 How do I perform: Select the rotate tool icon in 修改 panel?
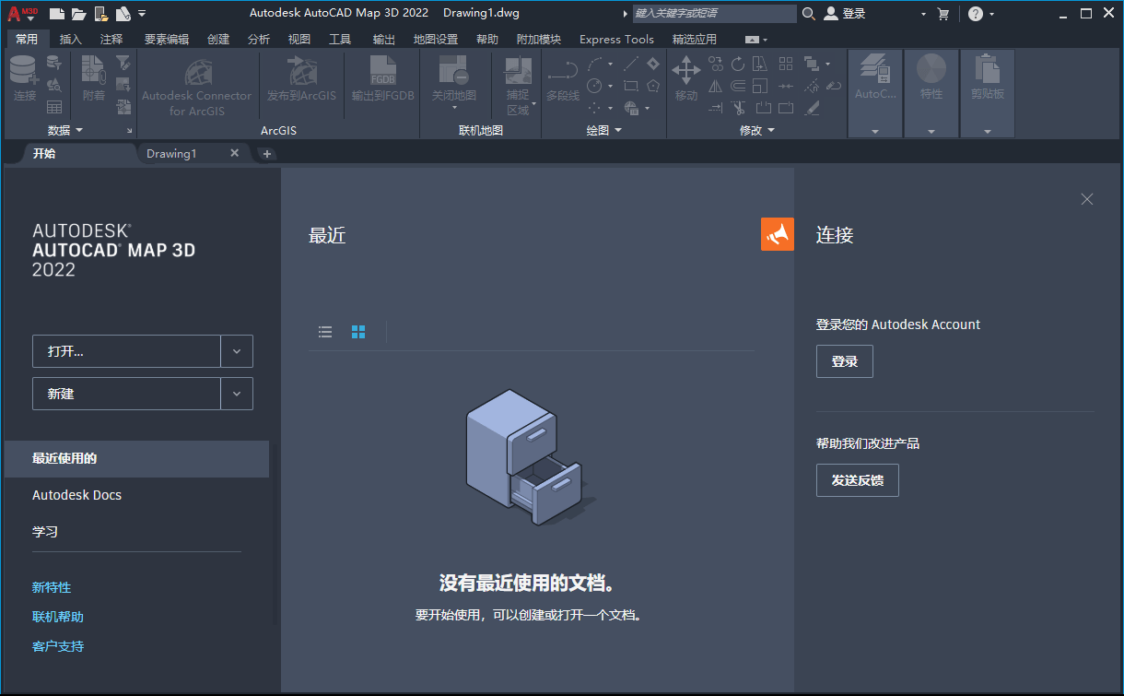738,64
